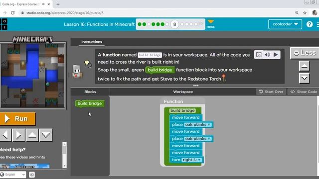Click the down arrow movement button
Screen dimensions: 319x179
46,135
